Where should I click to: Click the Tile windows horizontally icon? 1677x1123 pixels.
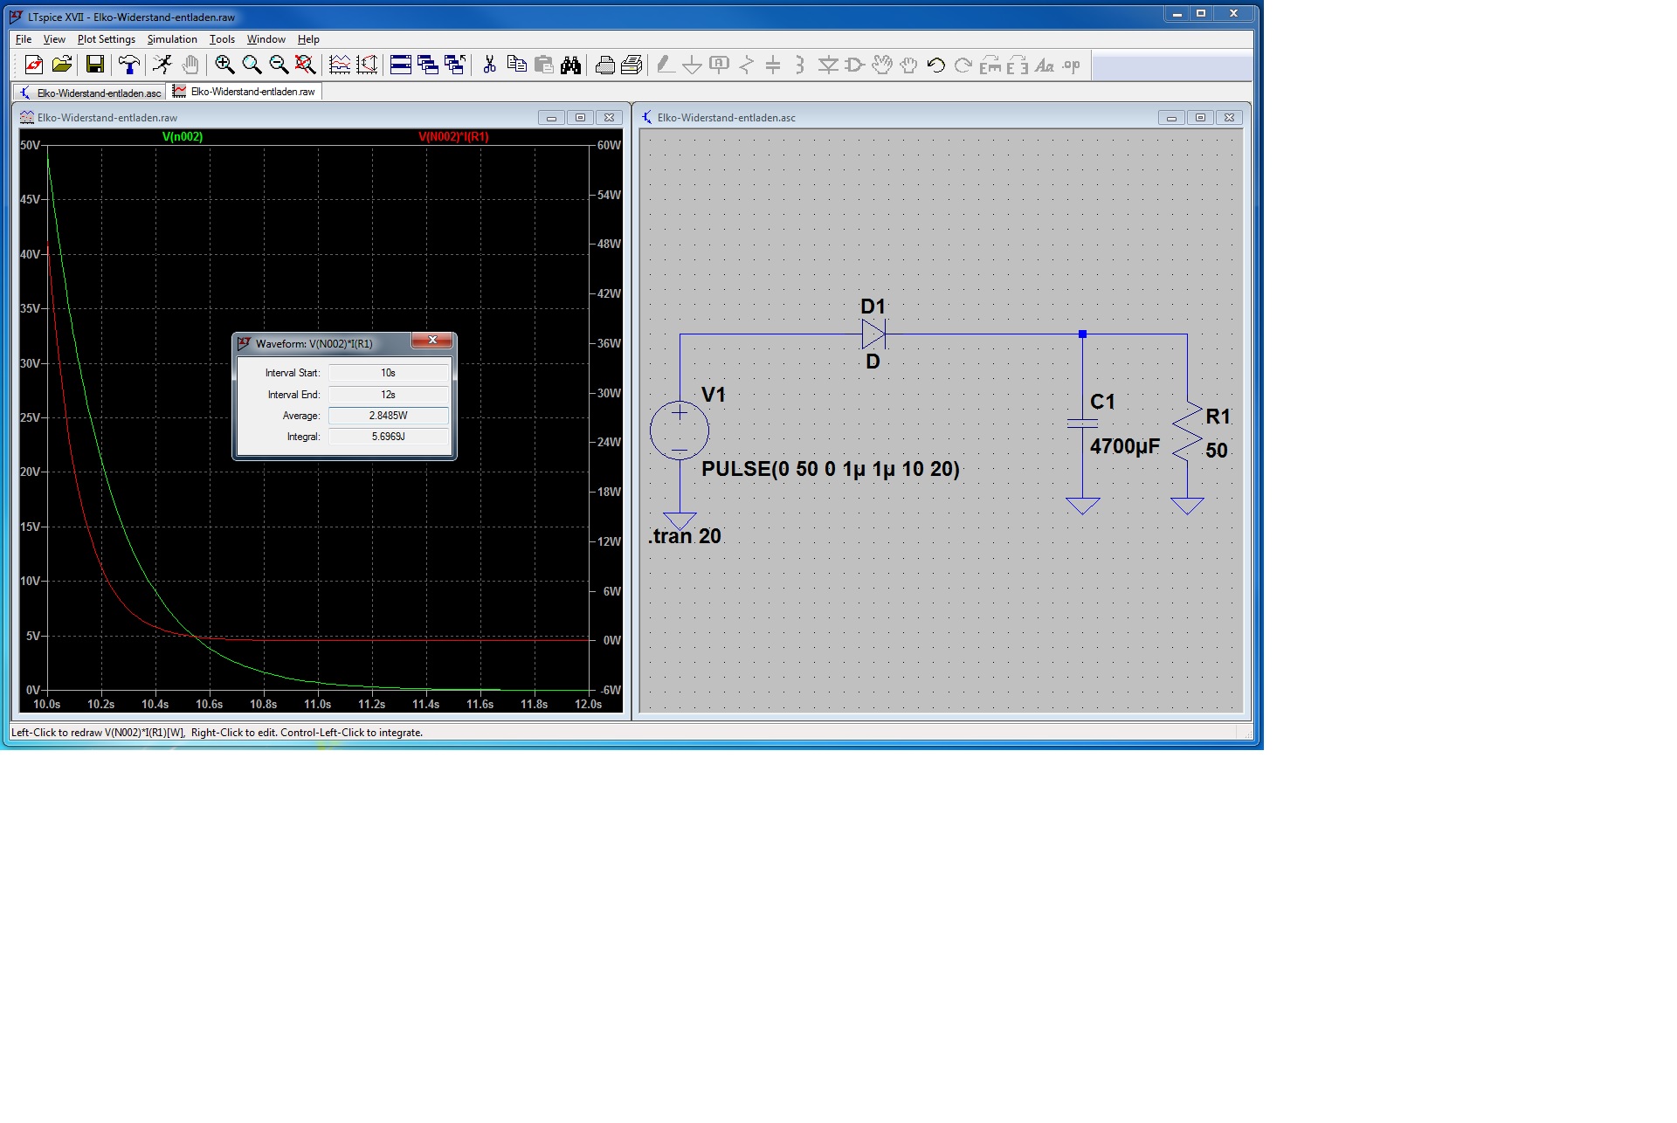[x=401, y=65]
